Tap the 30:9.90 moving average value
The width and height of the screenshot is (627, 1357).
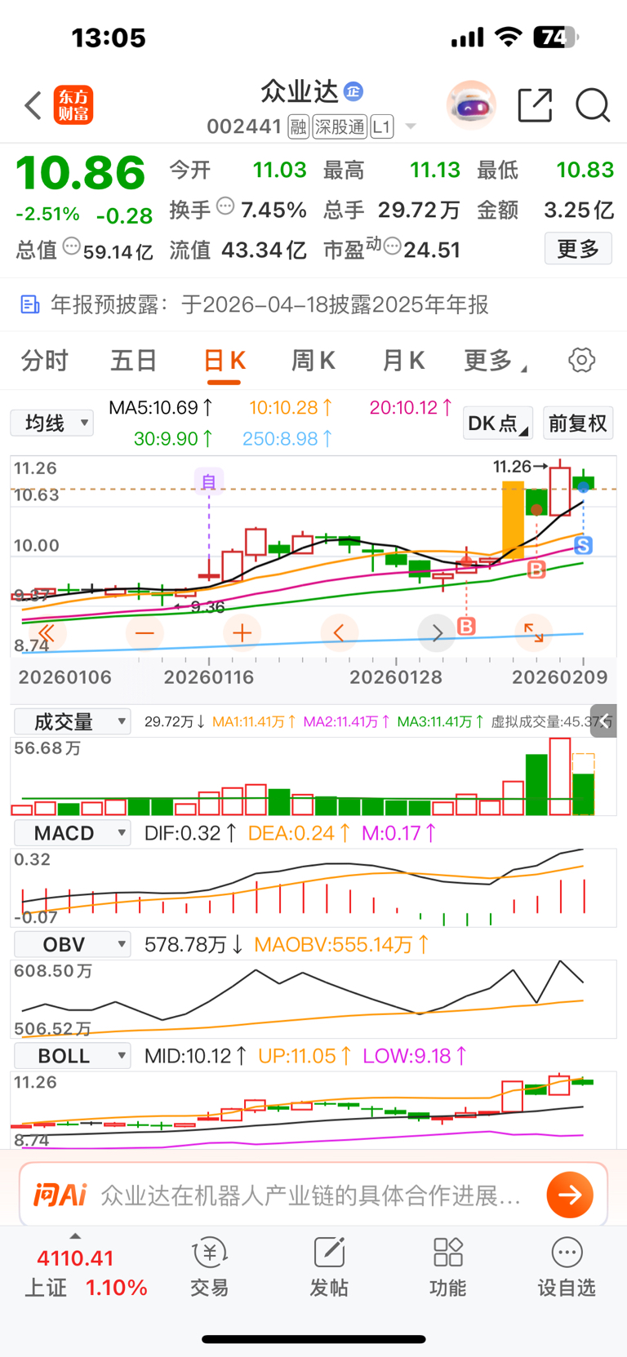(x=173, y=438)
